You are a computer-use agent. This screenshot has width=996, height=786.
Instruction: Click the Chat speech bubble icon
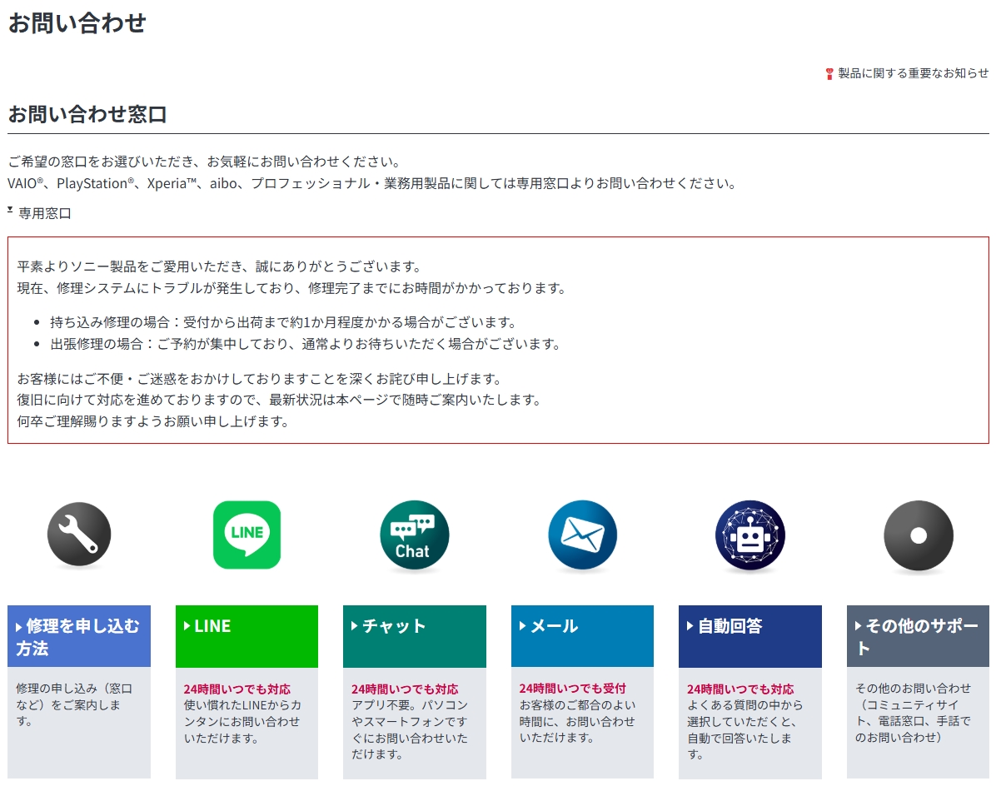(x=414, y=535)
